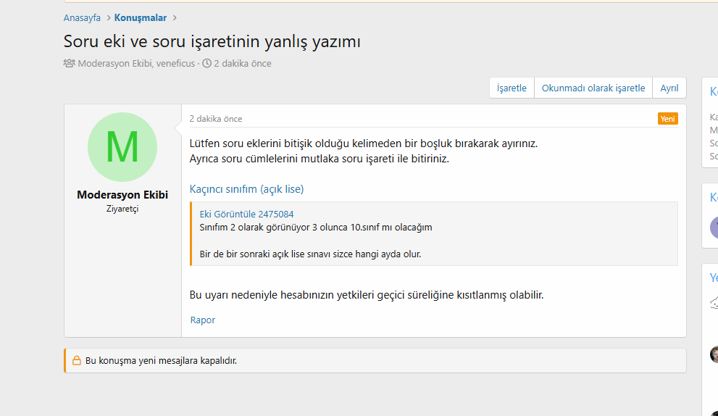Image resolution: width=718 pixels, height=416 pixels.
Task: Open the Anasayfa breadcrumb link
Action: coord(82,17)
